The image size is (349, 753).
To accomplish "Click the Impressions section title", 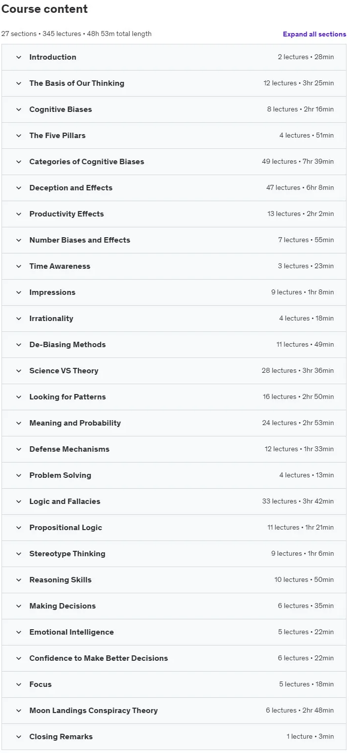I will point(52,292).
